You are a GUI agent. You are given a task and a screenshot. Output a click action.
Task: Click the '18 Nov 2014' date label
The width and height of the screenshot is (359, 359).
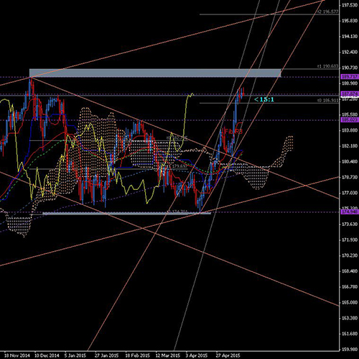coord(17,355)
